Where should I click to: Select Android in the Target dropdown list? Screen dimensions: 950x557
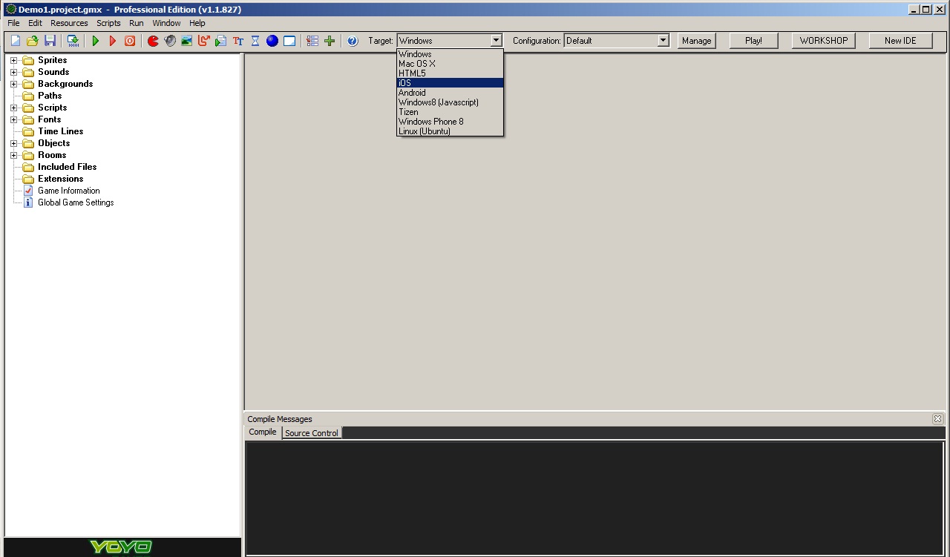pos(451,93)
